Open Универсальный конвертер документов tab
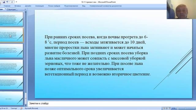The image size is (196, 110). point(105,6)
